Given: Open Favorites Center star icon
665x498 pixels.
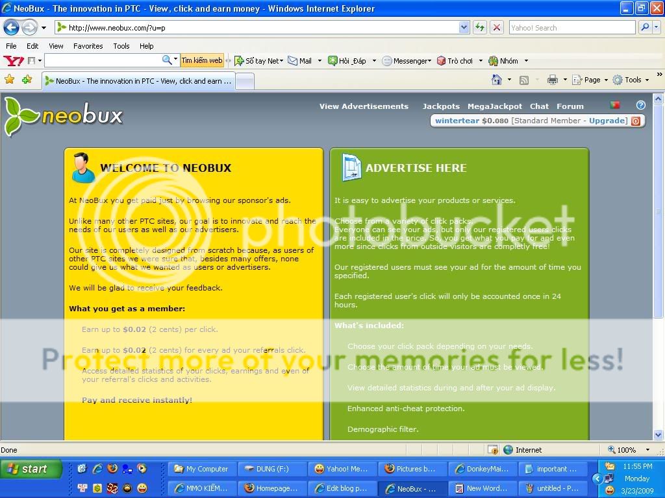Looking at the screenshot, I should (9, 79).
